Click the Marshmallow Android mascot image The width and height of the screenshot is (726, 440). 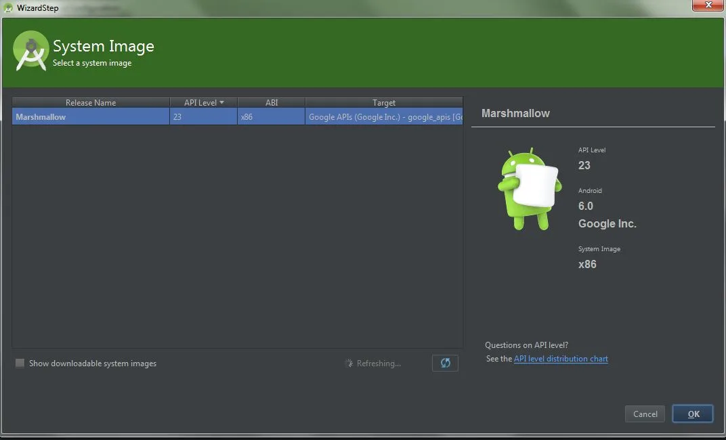[x=529, y=190]
